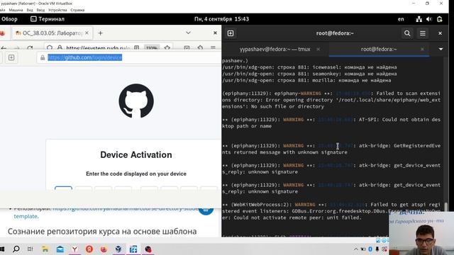
Task: Close the yypashaev@fedora tmux tab
Action: 319,49
